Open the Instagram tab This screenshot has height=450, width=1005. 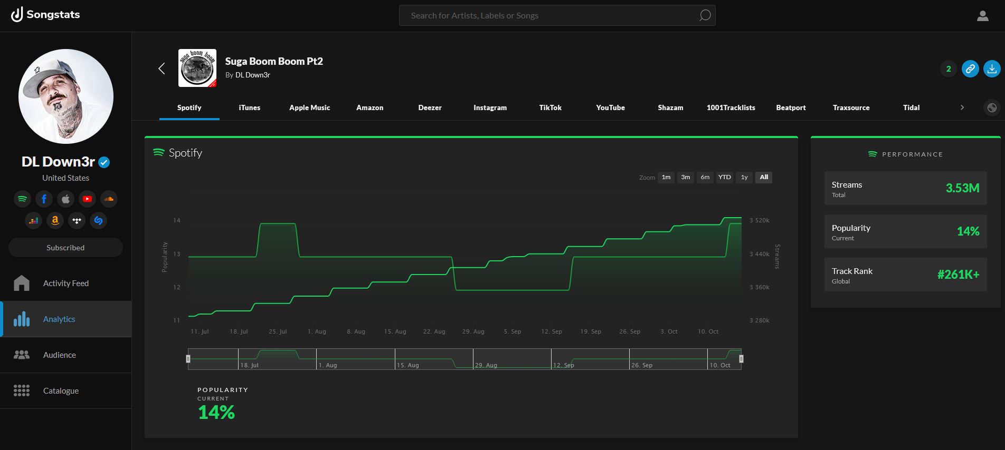[x=490, y=107]
